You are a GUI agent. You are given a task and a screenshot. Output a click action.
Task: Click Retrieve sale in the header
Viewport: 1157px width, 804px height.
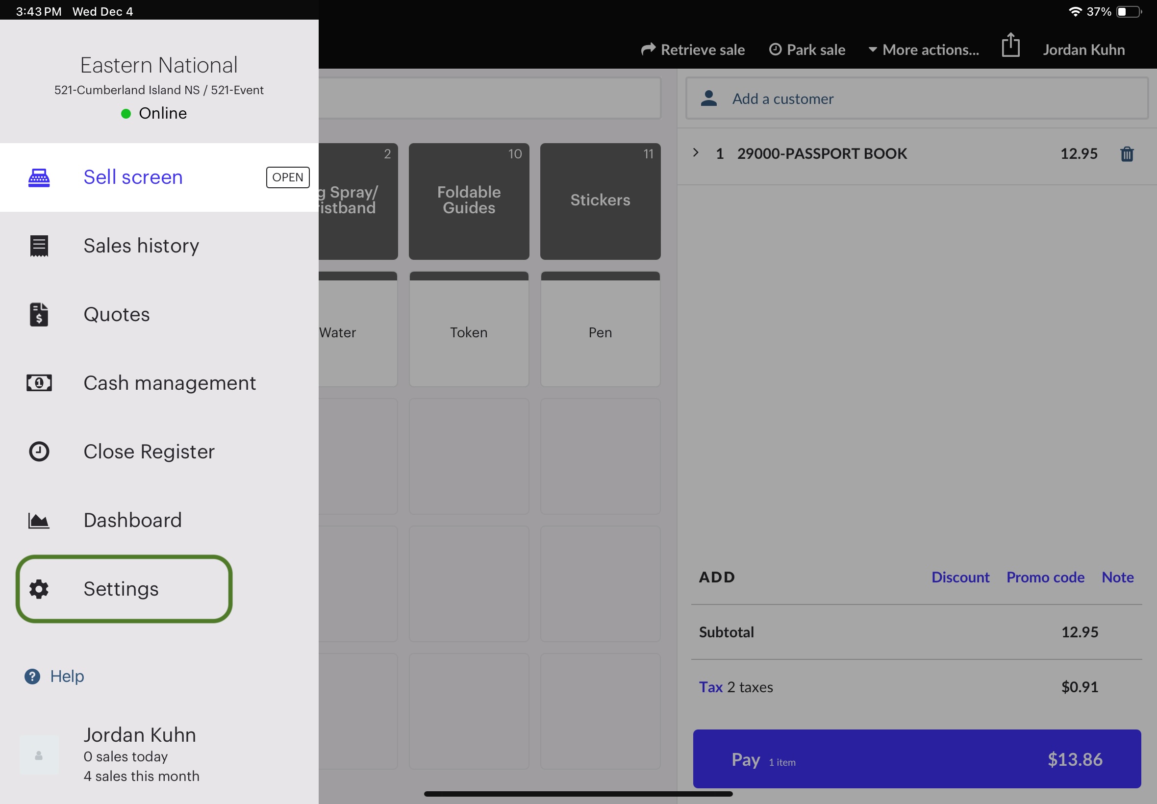coord(693,50)
